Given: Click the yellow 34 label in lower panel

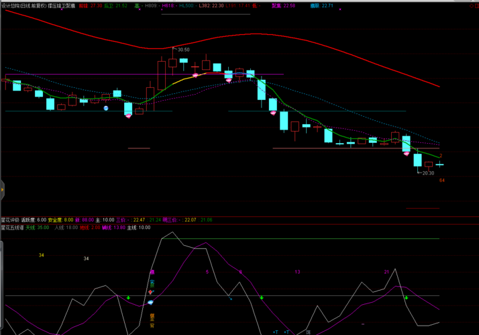Looking at the screenshot, I should click(41, 255).
